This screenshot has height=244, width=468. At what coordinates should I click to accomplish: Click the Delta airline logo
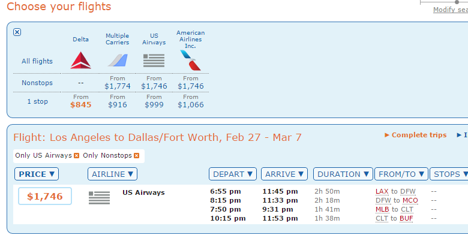(x=80, y=61)
